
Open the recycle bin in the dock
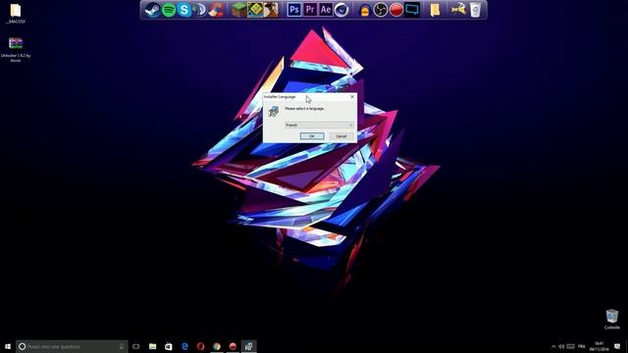pos(475,10)
